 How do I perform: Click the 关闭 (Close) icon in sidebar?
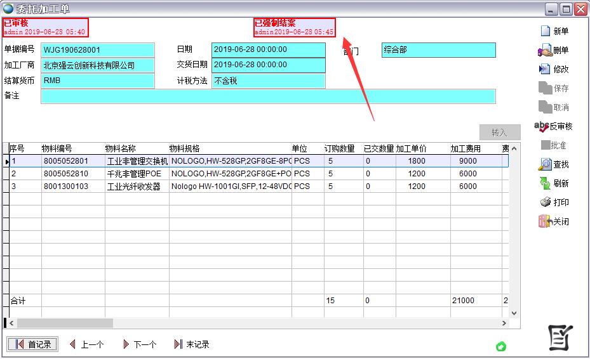pos(545,221)
